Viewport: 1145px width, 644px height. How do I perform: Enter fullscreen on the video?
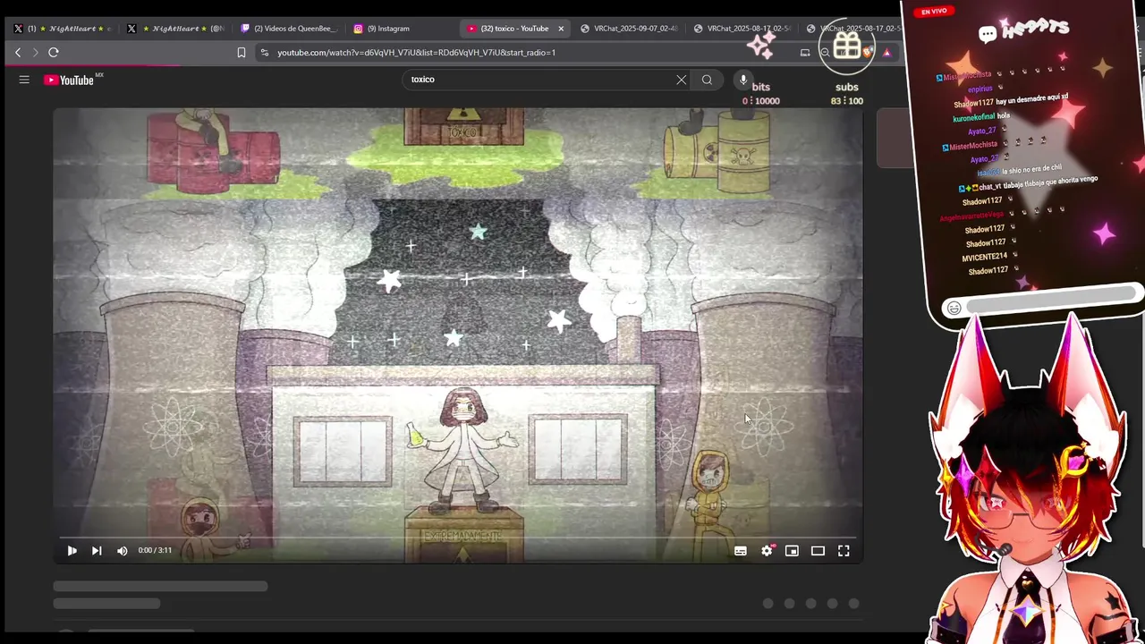click(844, 551)
